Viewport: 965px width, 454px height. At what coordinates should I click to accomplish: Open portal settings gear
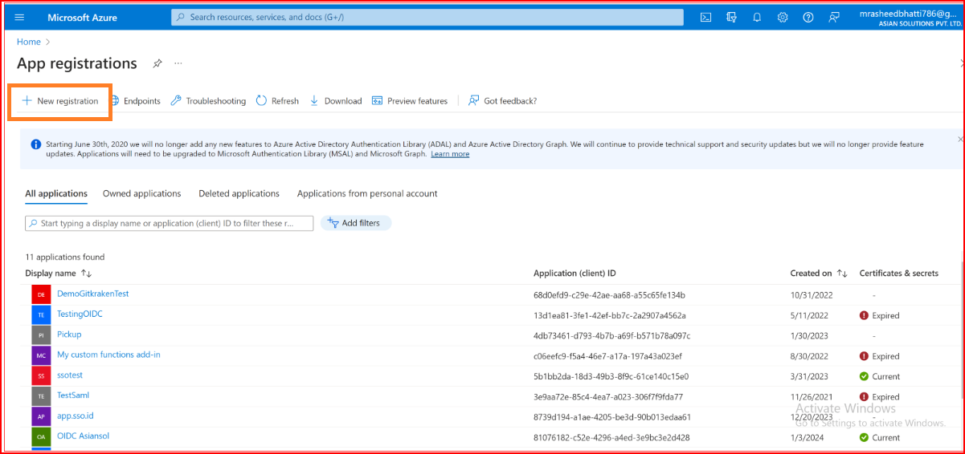[x=783, y=17]
